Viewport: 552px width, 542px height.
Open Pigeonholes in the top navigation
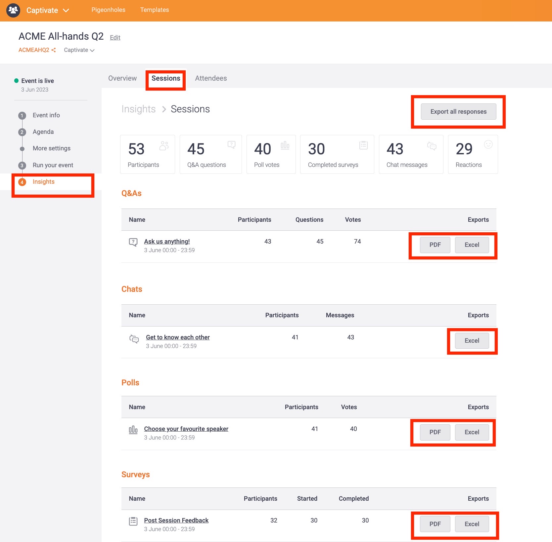click(x=108, y=10)
